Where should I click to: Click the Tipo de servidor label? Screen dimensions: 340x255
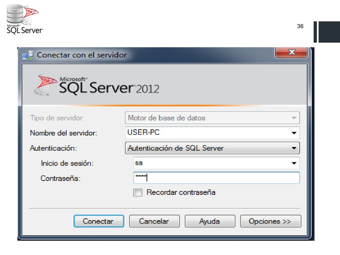coord(57,118)
